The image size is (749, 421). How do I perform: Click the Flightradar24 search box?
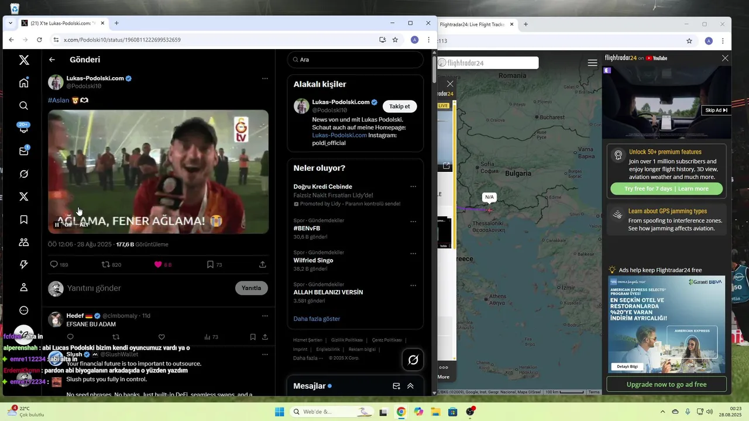[x=488, y=63]
